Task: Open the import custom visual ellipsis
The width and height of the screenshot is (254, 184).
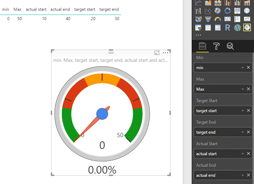Action: pos(198,35)
